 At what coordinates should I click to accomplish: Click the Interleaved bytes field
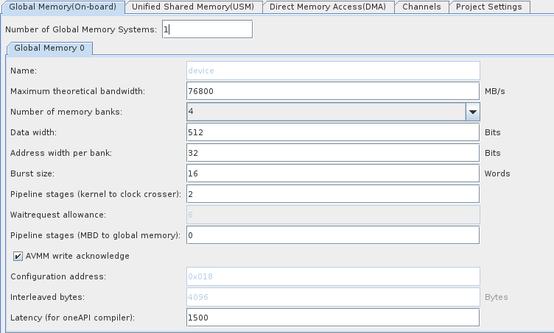pos(333,297)
